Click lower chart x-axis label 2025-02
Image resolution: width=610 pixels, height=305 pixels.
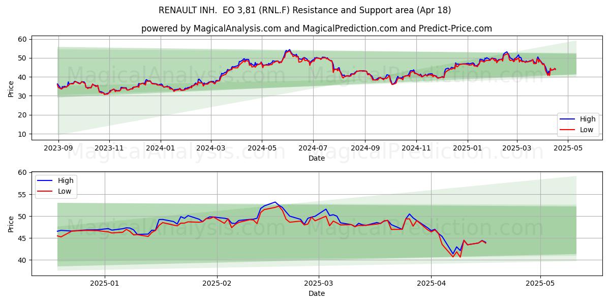pos(217,284)
